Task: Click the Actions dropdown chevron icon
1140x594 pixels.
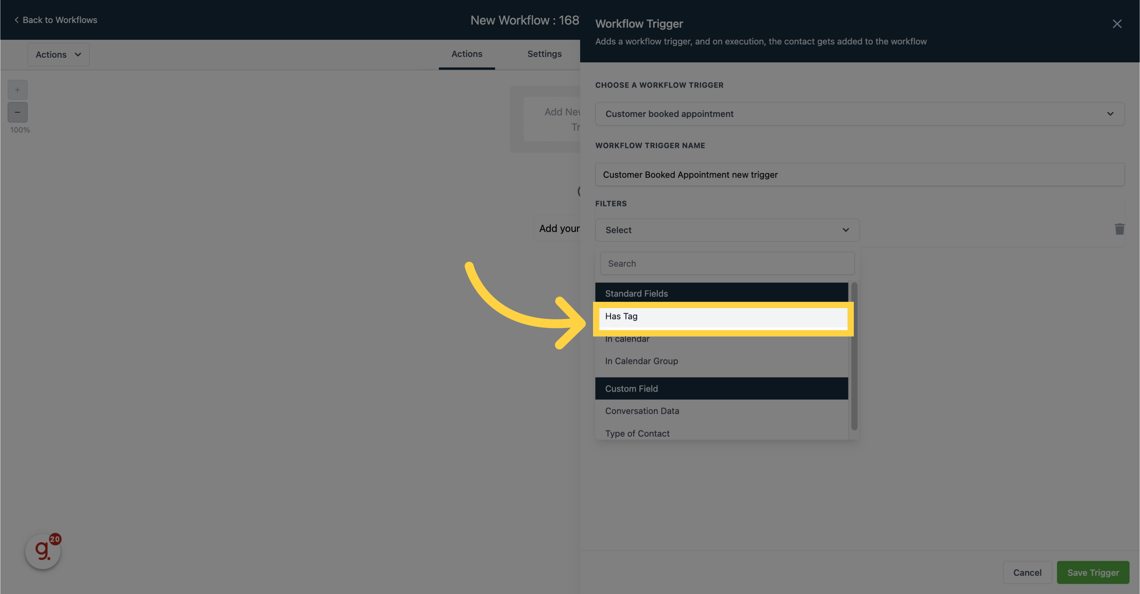Action: coord(76,54)
